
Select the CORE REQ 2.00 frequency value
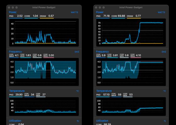pyautogui.click(x=49, y=56)
